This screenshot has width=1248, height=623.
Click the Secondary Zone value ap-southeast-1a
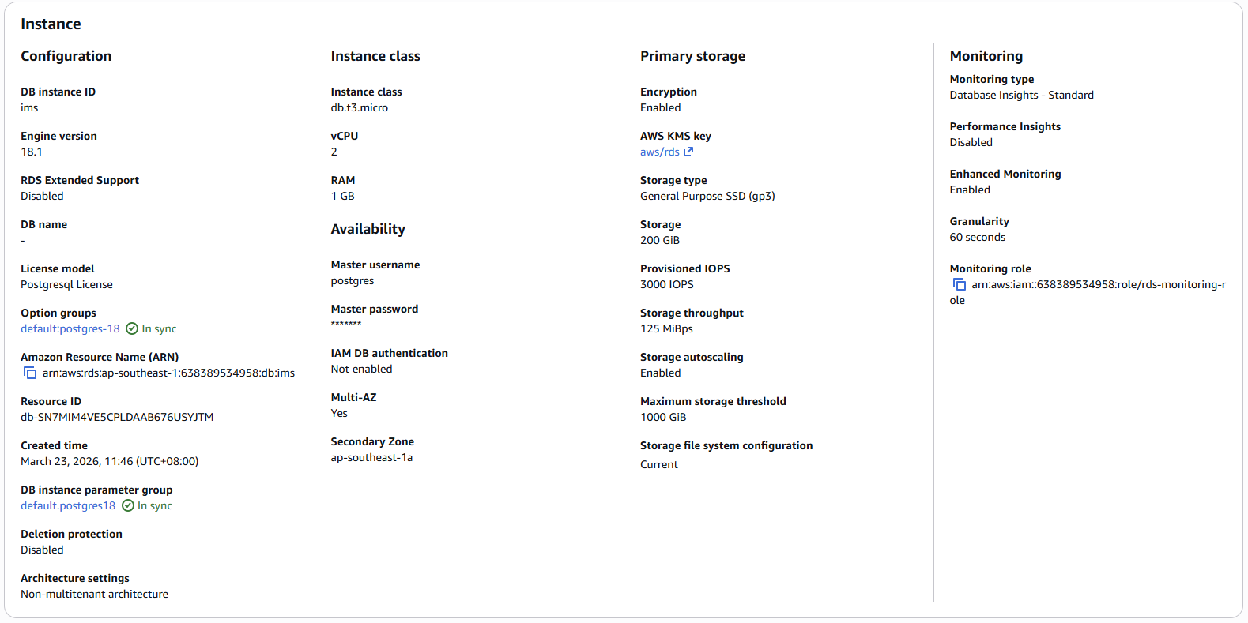click(371, 456)
